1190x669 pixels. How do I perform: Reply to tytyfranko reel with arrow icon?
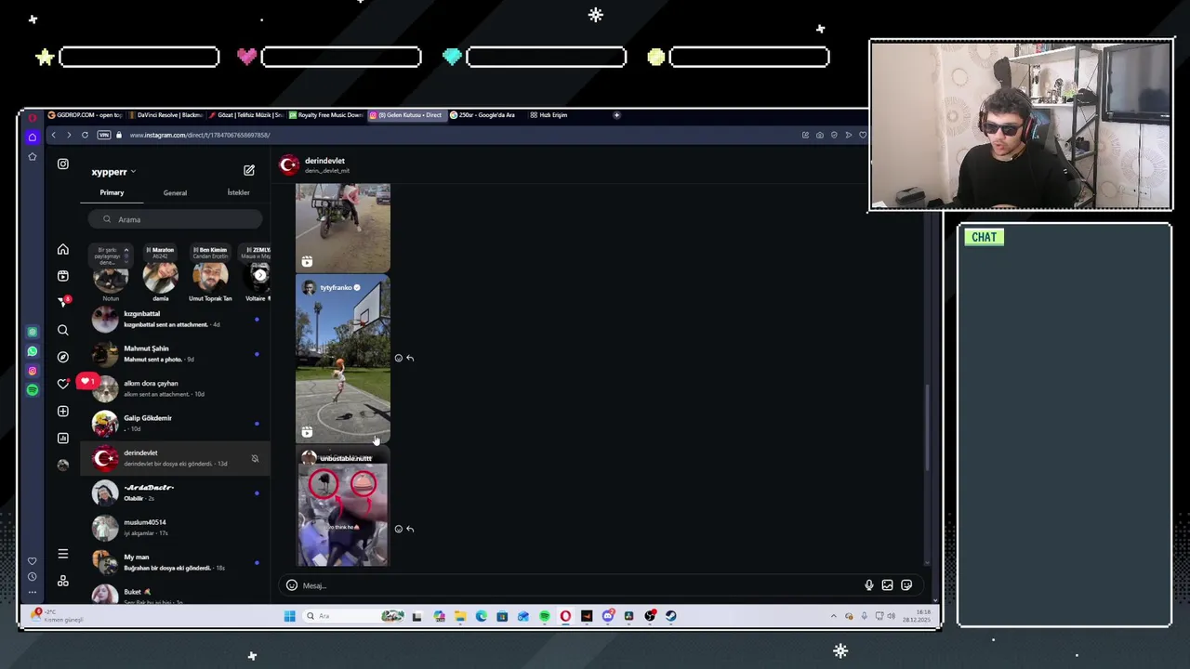(x=410, y=358)
